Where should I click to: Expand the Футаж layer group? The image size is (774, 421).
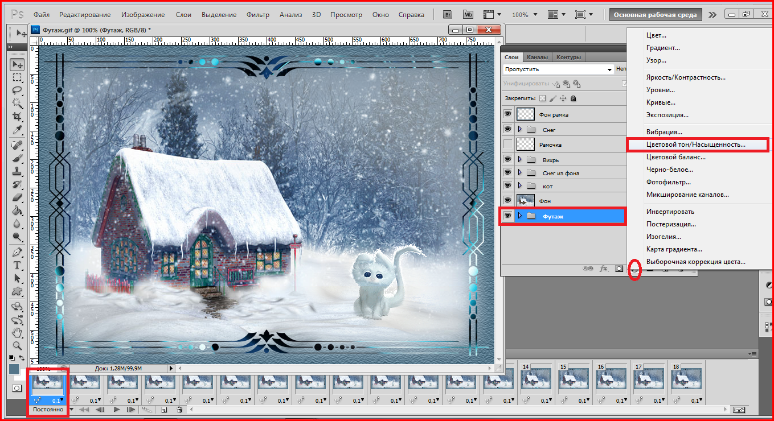coord(519,216)
